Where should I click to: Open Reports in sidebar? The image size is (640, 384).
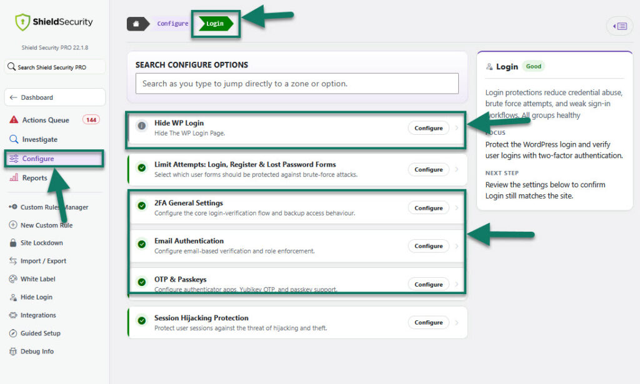coord(35,178)
